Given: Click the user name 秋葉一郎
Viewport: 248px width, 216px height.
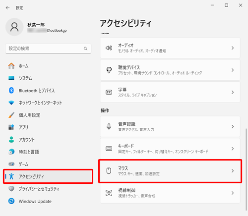Looking at the screenshot, I should pos(36,25).
